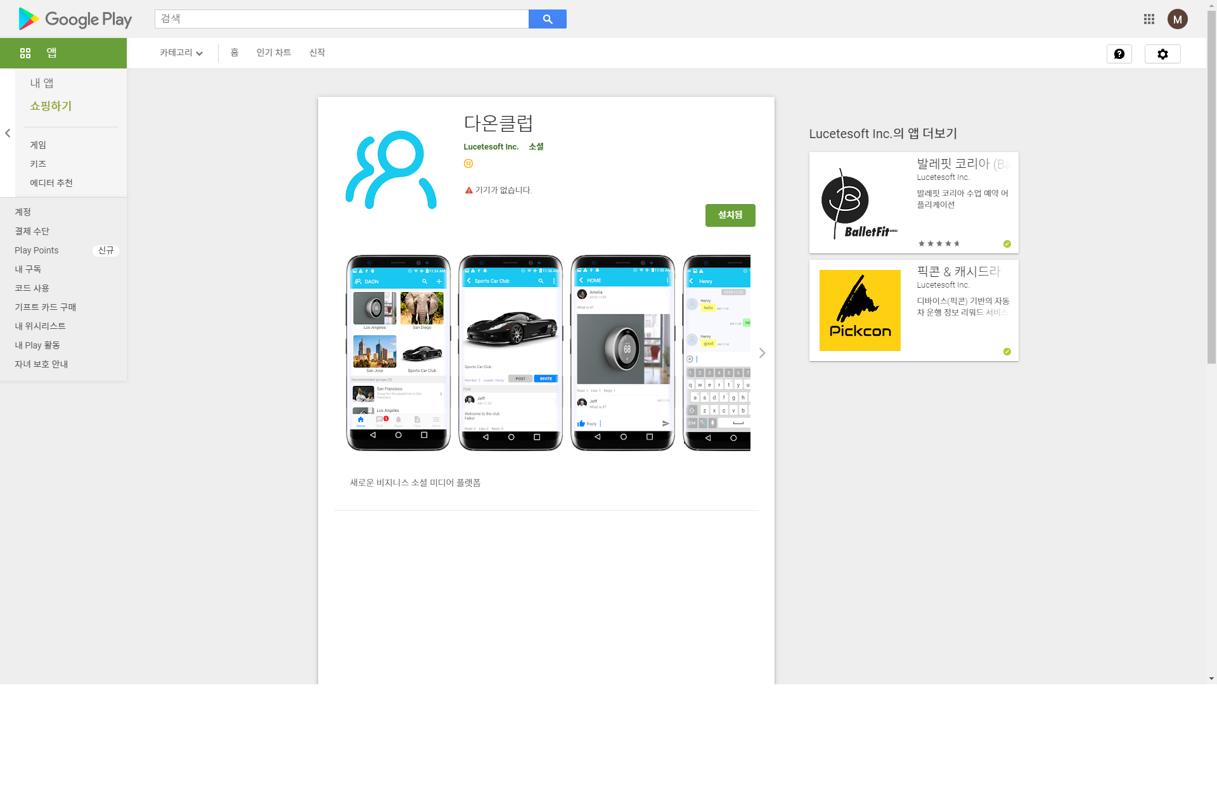This screenshot has width=1217, height=811.
Task: Open Play Points in the sidebar
Action: 37,250
